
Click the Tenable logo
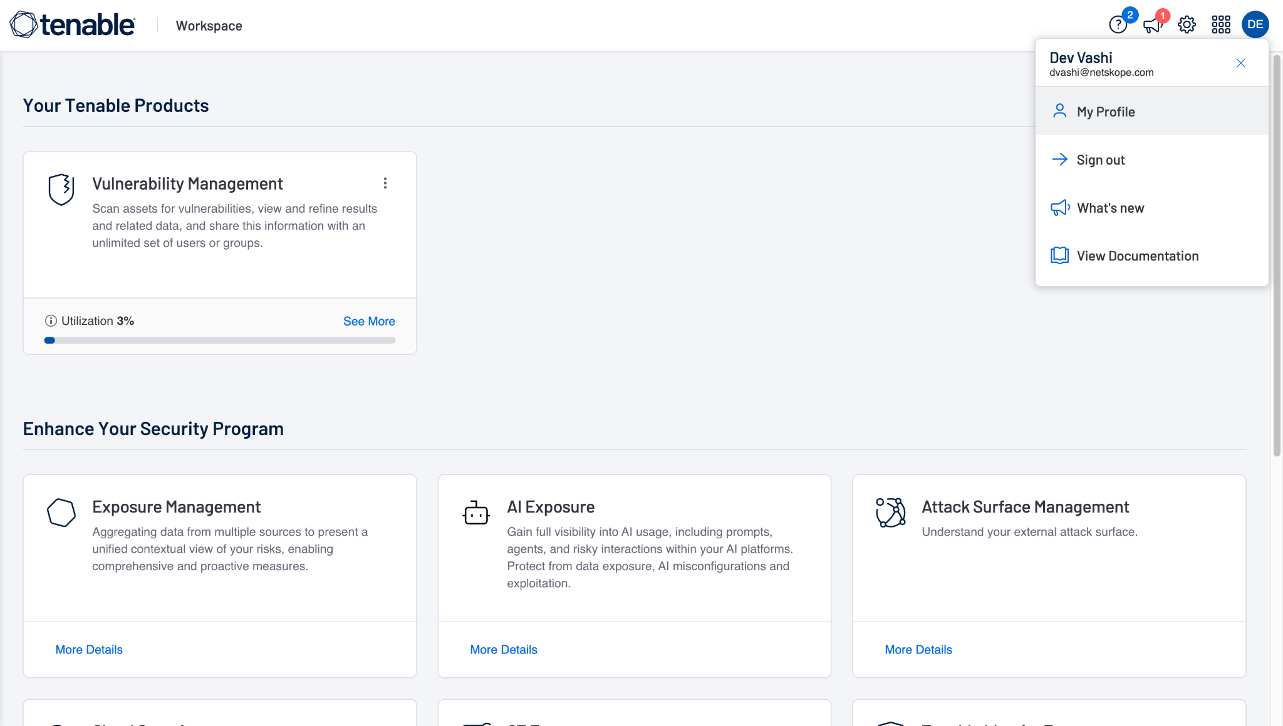pyautogui.click(x=72, y=25)
